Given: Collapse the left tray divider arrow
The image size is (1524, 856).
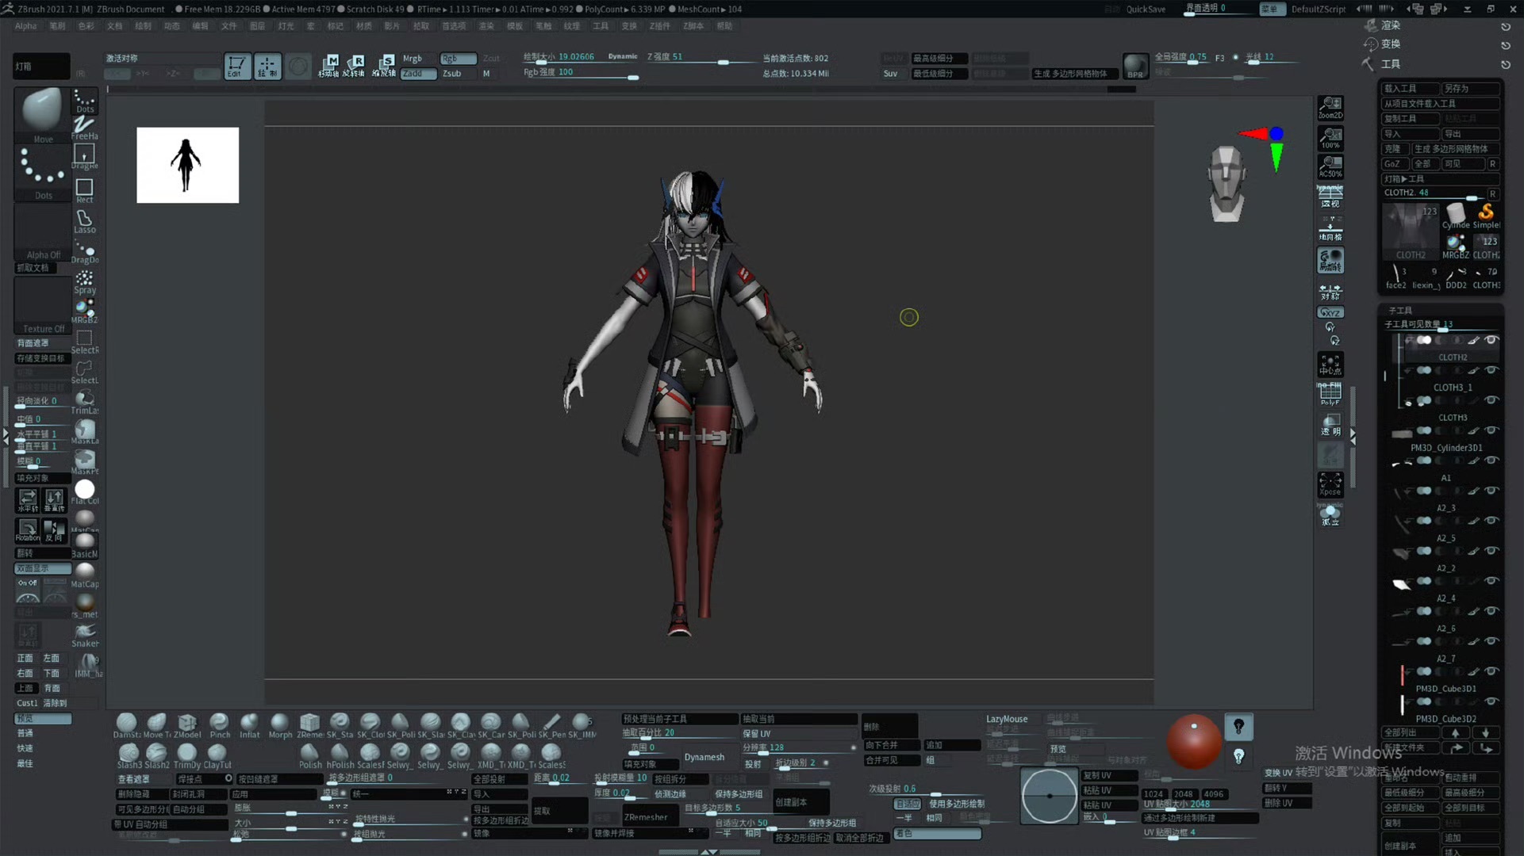Looking at the screenshot, I should tap(6, 436).
